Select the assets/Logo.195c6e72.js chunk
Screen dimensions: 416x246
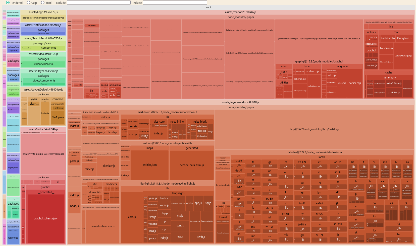tap(43, 12)
